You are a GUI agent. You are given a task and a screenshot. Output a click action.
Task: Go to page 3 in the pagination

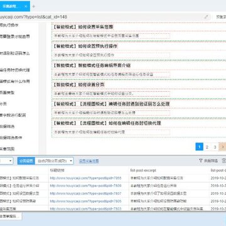point(215,147)
